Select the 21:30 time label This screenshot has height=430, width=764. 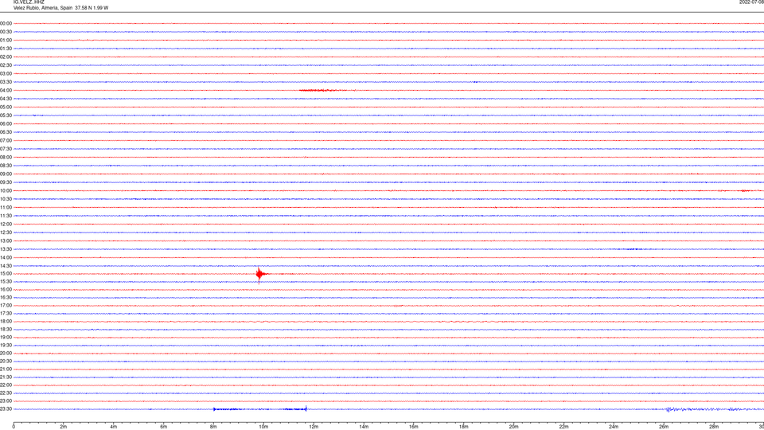click(x=6, y=377)
